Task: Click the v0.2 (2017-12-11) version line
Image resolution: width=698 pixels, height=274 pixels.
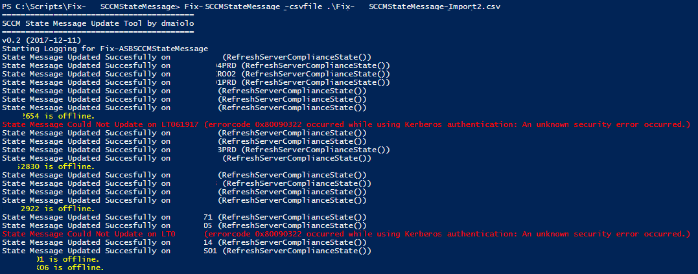Action: click(41, 40)
